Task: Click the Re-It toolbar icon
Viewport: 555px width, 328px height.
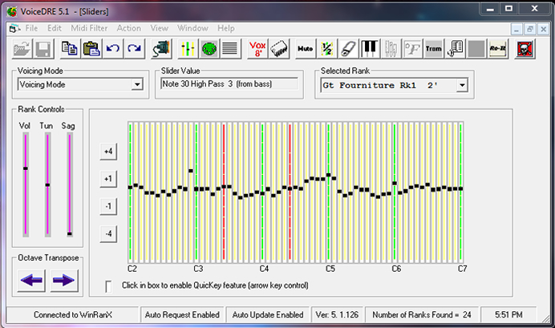Action: [498, 49]
